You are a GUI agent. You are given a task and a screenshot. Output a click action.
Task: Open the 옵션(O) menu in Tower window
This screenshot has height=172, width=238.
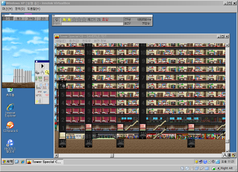point(74,41)
